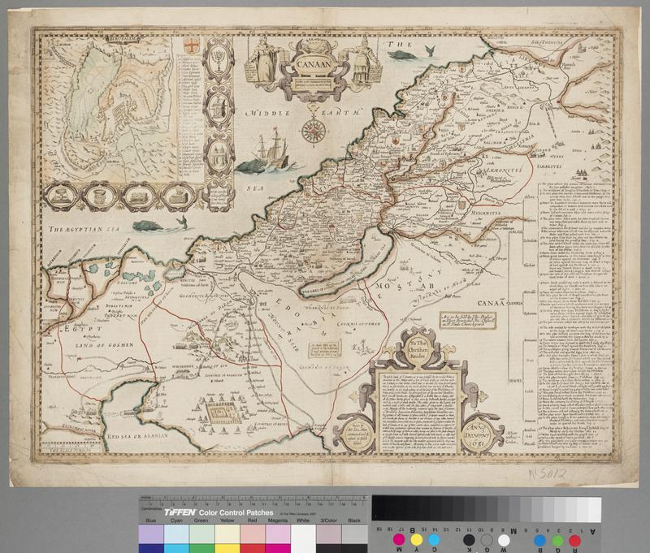Select the White color patch
Image resolution: width=650 pixels, height=553 pixels.
pyautogui.click(x=303, y=538)
